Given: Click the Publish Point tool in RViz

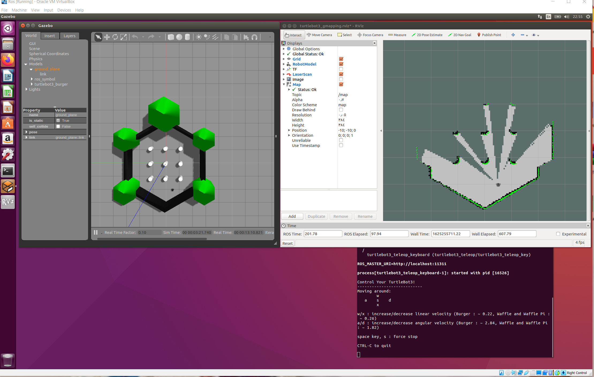Looking at the screenshot, I should [489, 35].
